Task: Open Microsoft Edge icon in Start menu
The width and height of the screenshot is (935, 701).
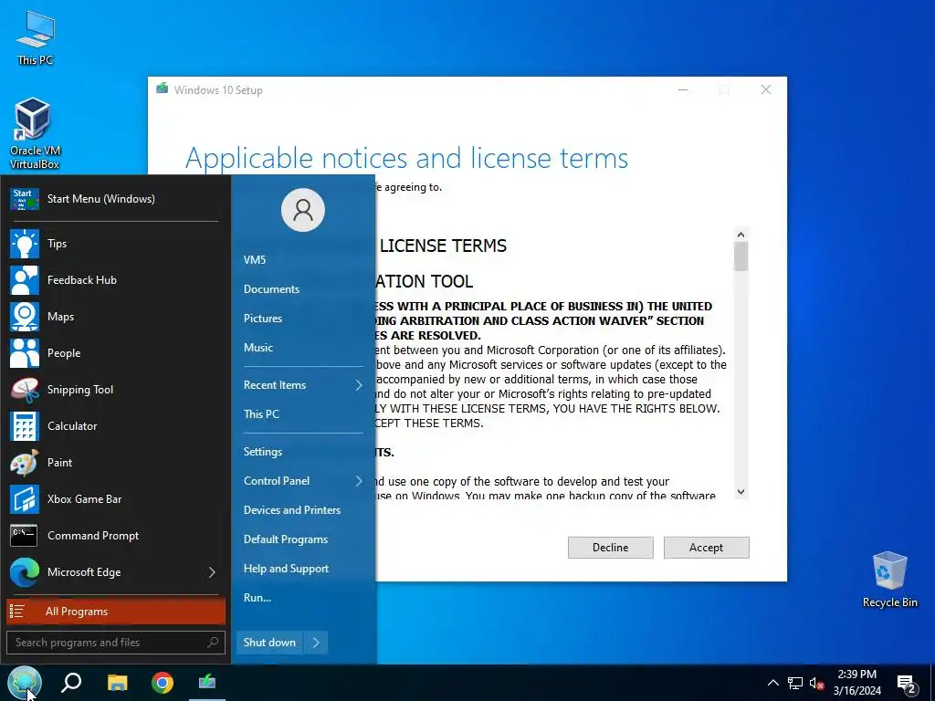Action: [x=25, y=572]
